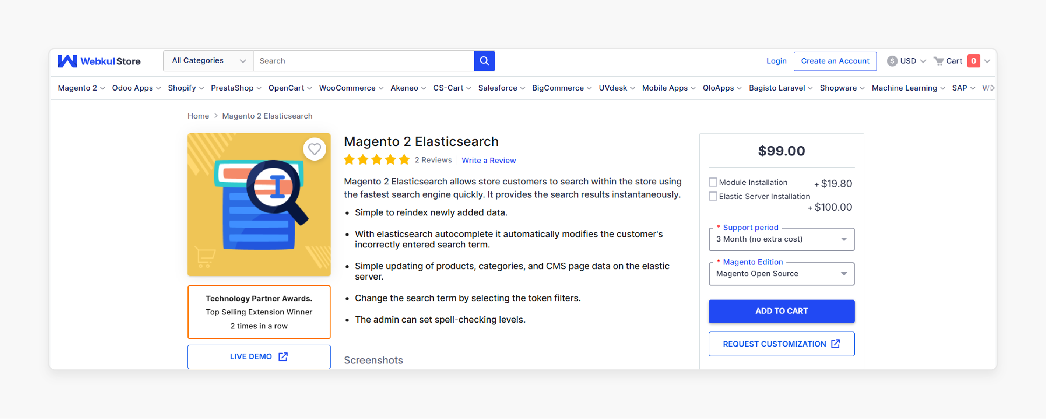The height and width of the screenshot is (420, 1046).
Task: Open the CS-Cart menu
Action: click(452, 88)
